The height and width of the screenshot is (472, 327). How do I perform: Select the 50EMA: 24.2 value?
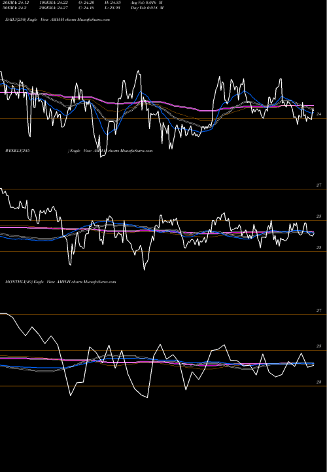(x=14, y=7)
